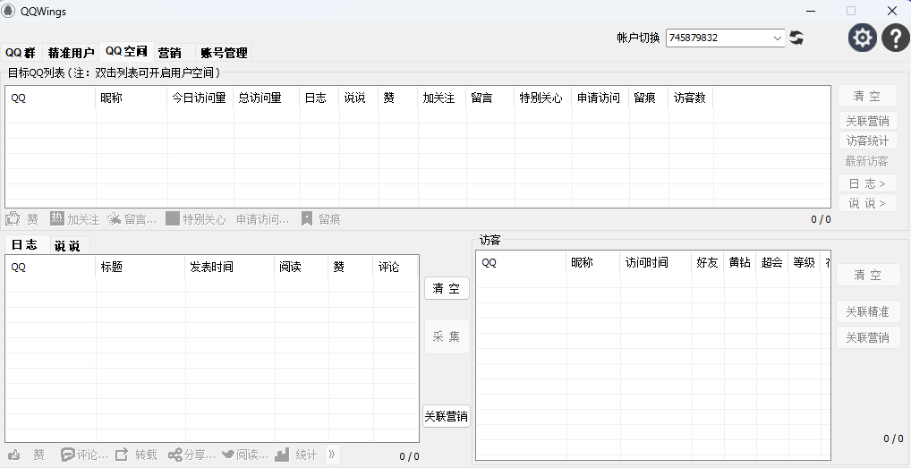Click 关联精准 button in visitor panel

[867, 312]
